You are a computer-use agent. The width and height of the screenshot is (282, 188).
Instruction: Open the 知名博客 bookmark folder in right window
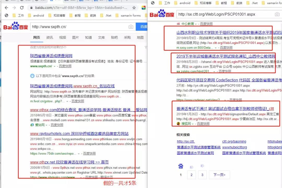tap(203, 3)
